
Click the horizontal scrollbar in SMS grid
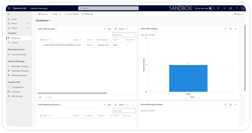pos(72,93)
